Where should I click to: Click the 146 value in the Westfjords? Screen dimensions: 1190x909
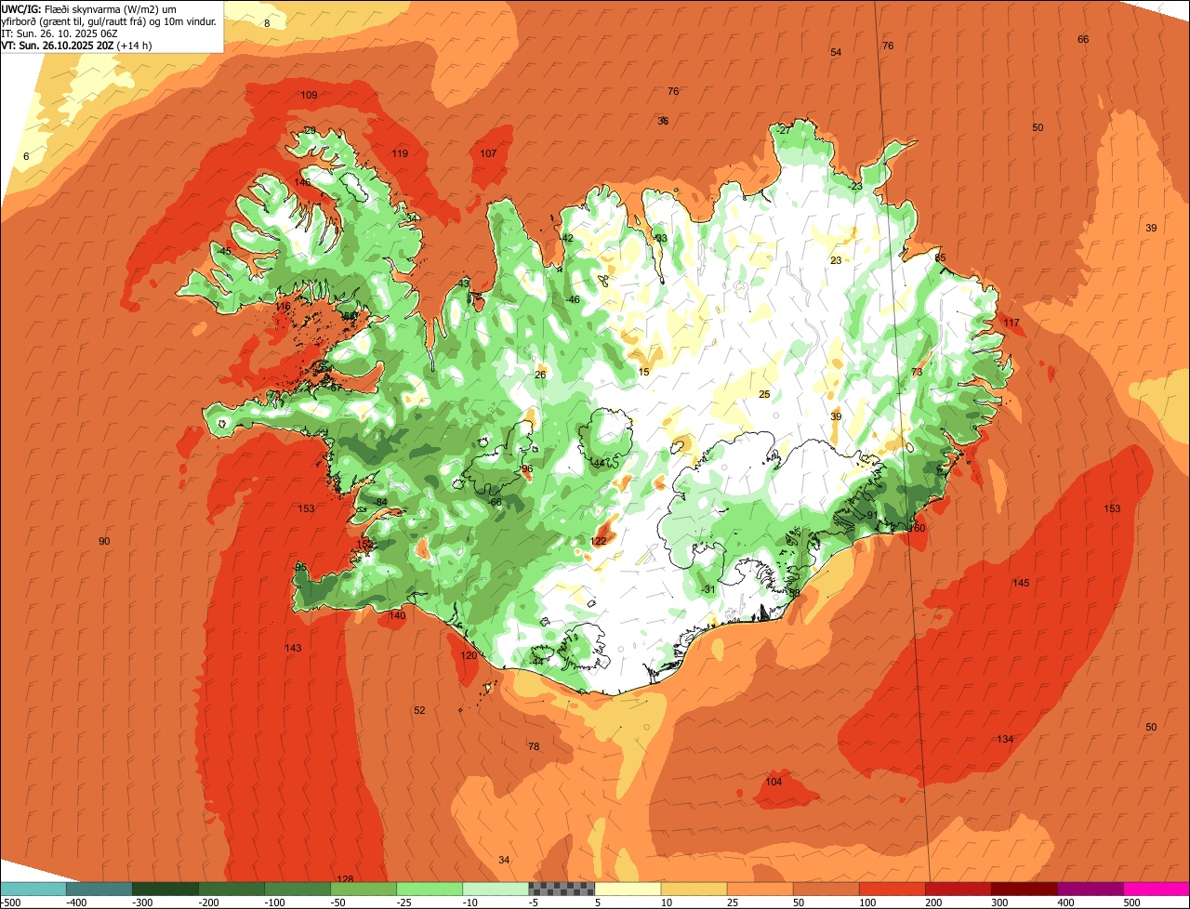[303, 182]
